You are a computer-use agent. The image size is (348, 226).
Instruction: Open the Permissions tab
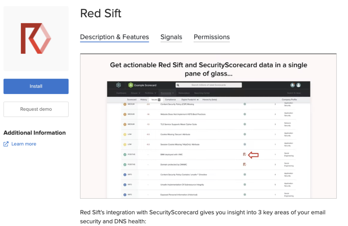(x=212, y=37)
